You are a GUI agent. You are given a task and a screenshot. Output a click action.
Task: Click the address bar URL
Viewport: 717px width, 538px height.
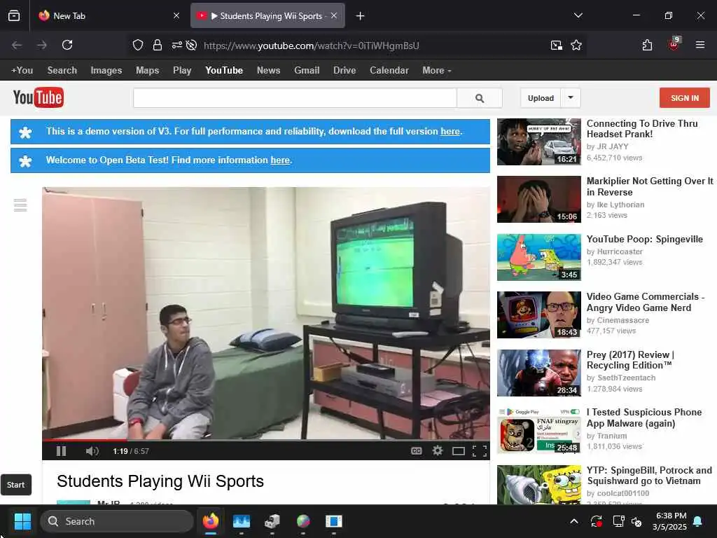point(312,46)
